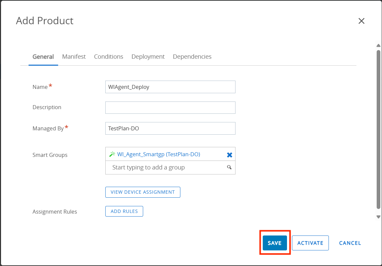Click the scrollbar down arrow
The height and width of the screenshot is (266, 382).
coord(378,217)
